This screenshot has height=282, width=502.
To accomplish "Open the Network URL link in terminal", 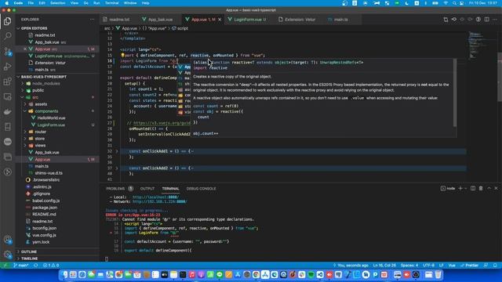I will pos(160,202).
